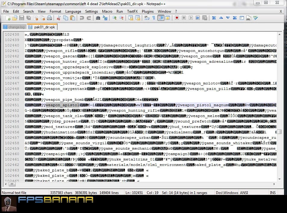Viewport: 287px width, 213px height.
Task: Toggle the word wrap toolbar button
Action: (147, 18)
